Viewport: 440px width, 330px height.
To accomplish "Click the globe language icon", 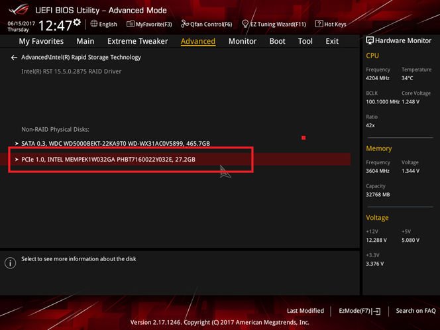I will pos(94,24).
